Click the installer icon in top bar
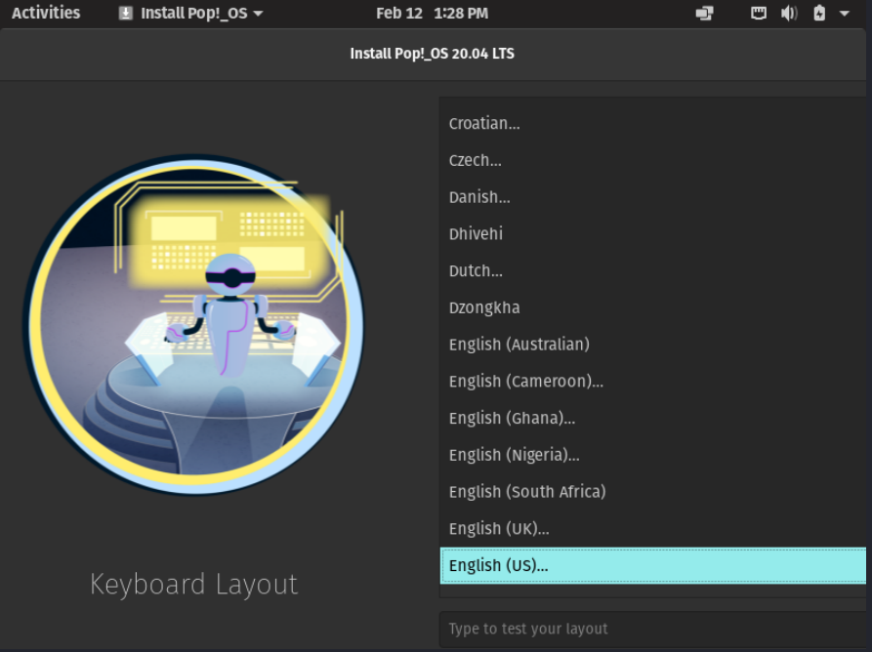 click(x=126, y=13)
